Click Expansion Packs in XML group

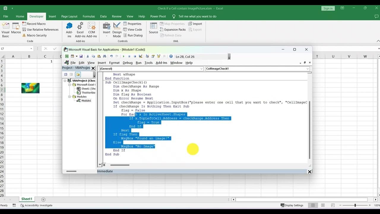172,30
